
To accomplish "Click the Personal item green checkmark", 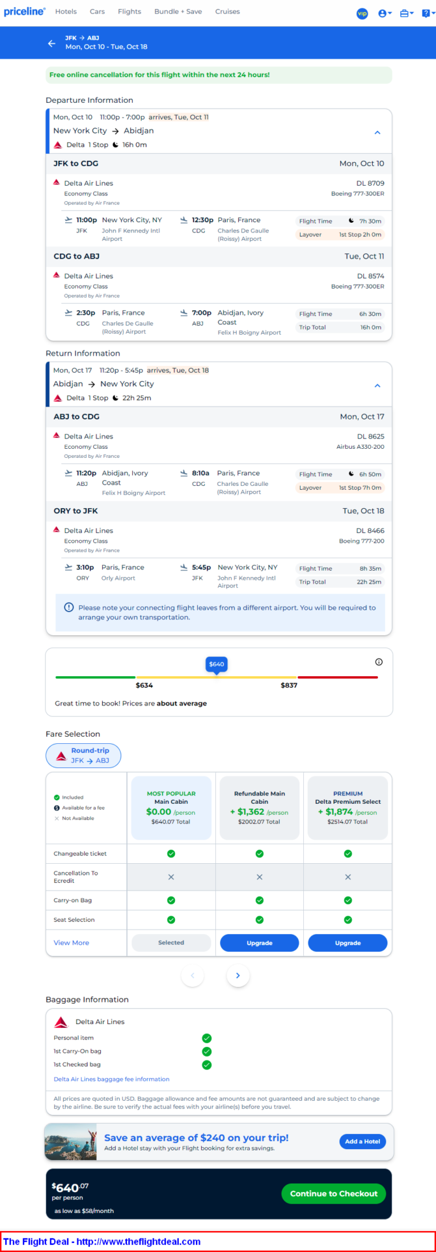I will pyautogui.click(x=207, y=1038).
